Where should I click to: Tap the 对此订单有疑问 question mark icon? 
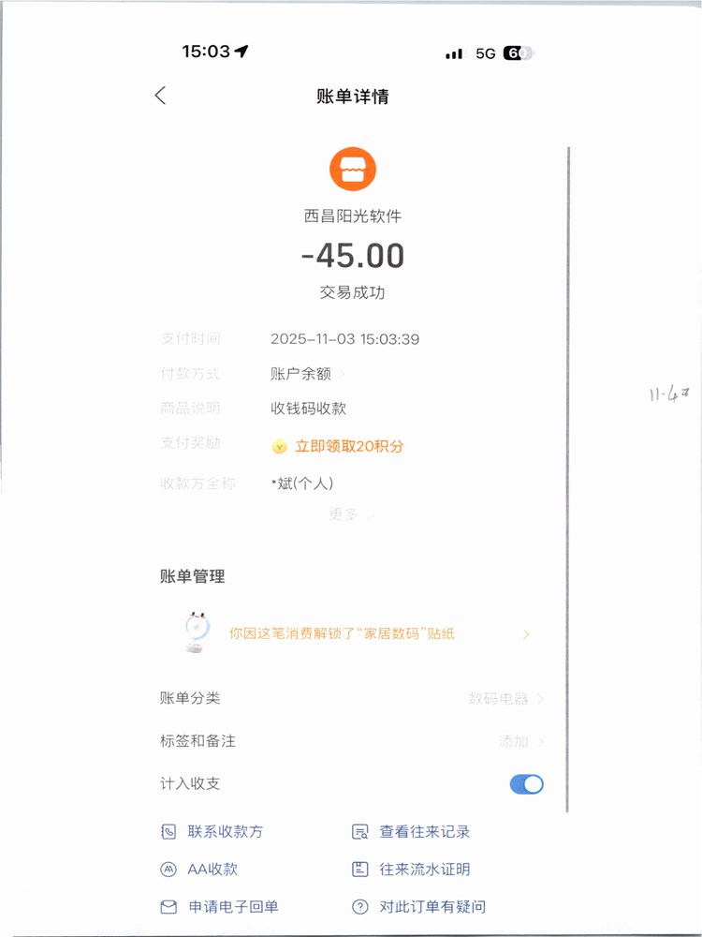click(x=359, y=907)
